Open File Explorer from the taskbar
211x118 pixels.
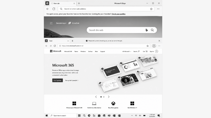coord(94,116)
